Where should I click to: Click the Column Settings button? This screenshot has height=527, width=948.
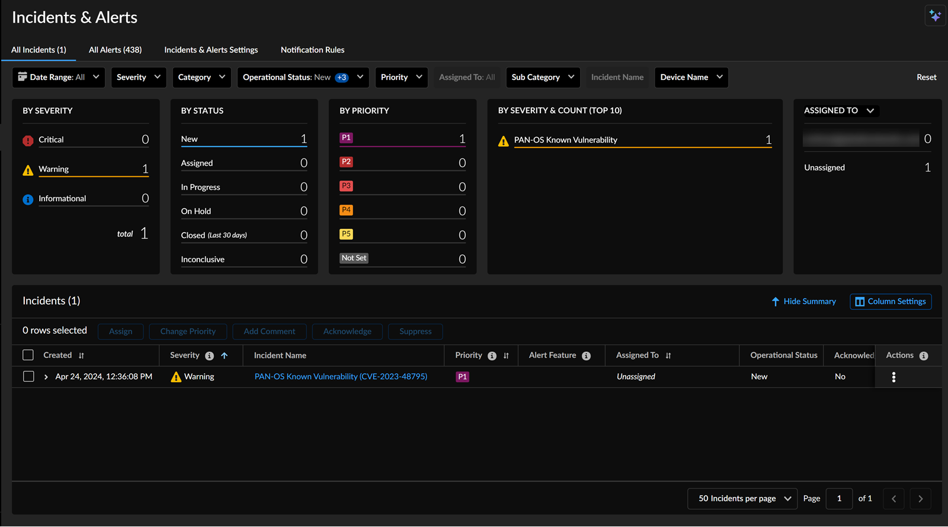pyautogui.click(x=891, y=302)
